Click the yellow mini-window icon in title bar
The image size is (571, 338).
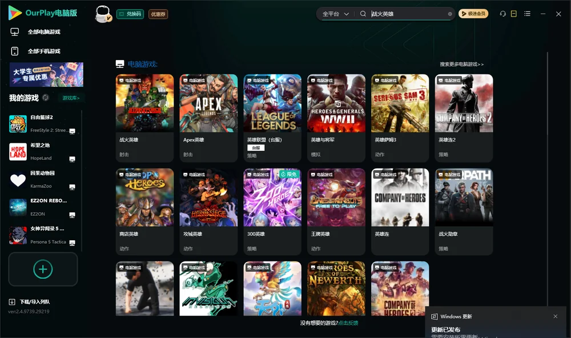[514, 14]
